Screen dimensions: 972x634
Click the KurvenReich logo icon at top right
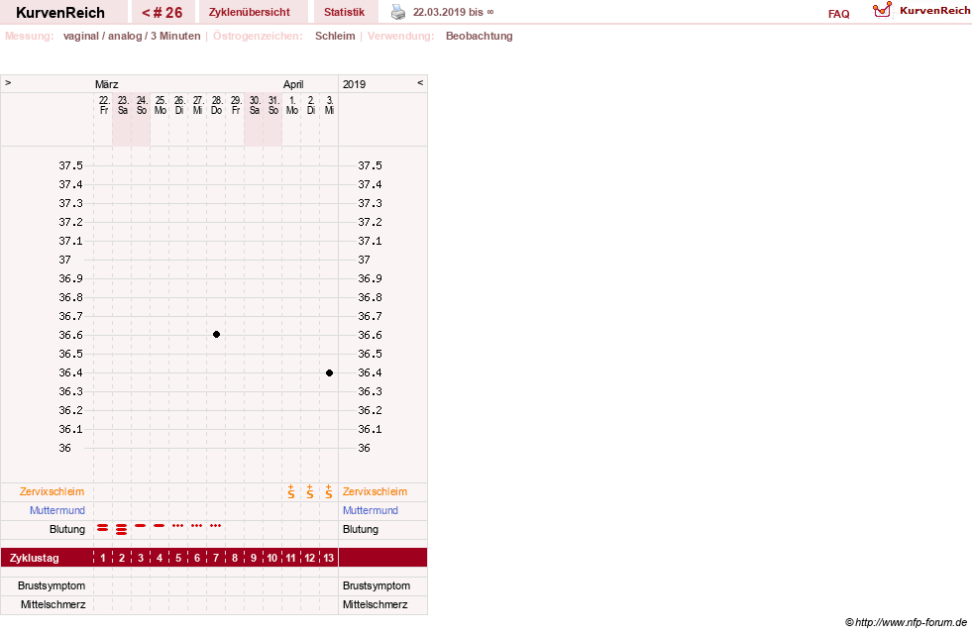click(x=882, y=10)
